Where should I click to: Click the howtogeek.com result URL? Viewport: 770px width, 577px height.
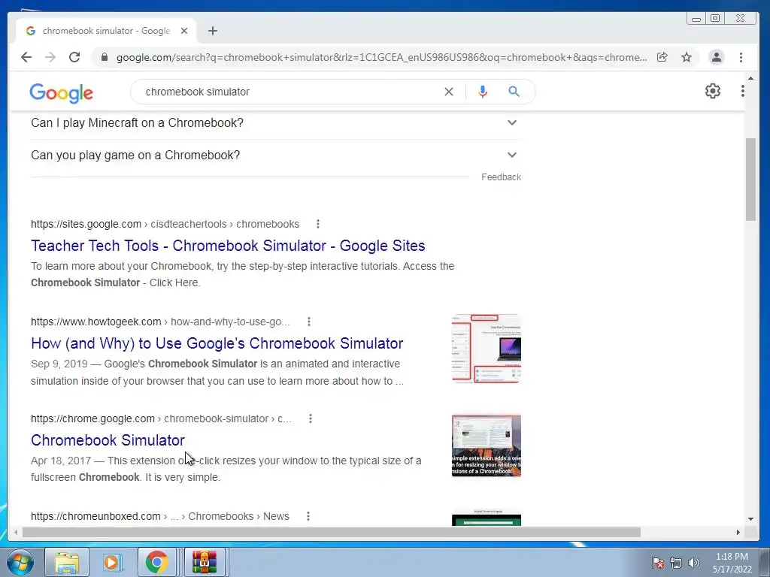160,322
